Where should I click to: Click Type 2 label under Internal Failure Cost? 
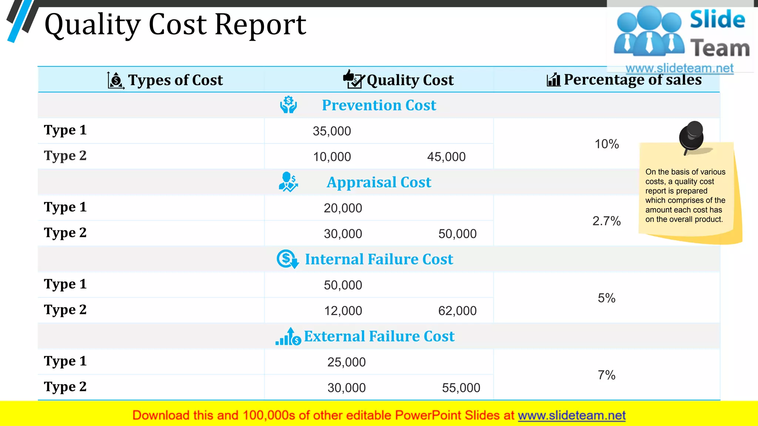click(x=65, y=310)
